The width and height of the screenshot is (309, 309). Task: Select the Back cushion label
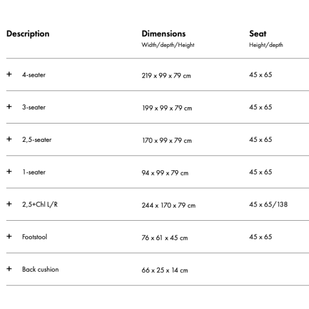coord(40,270)
